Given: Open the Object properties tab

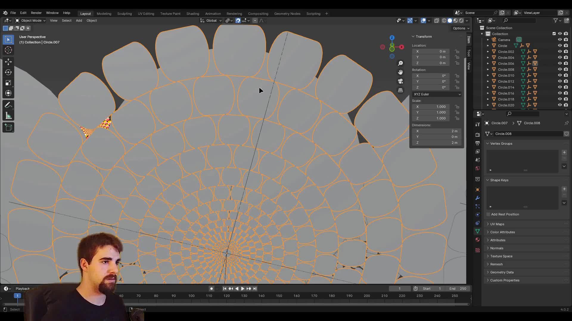Looking at the screenshot, I should click(x=478, y=190).
